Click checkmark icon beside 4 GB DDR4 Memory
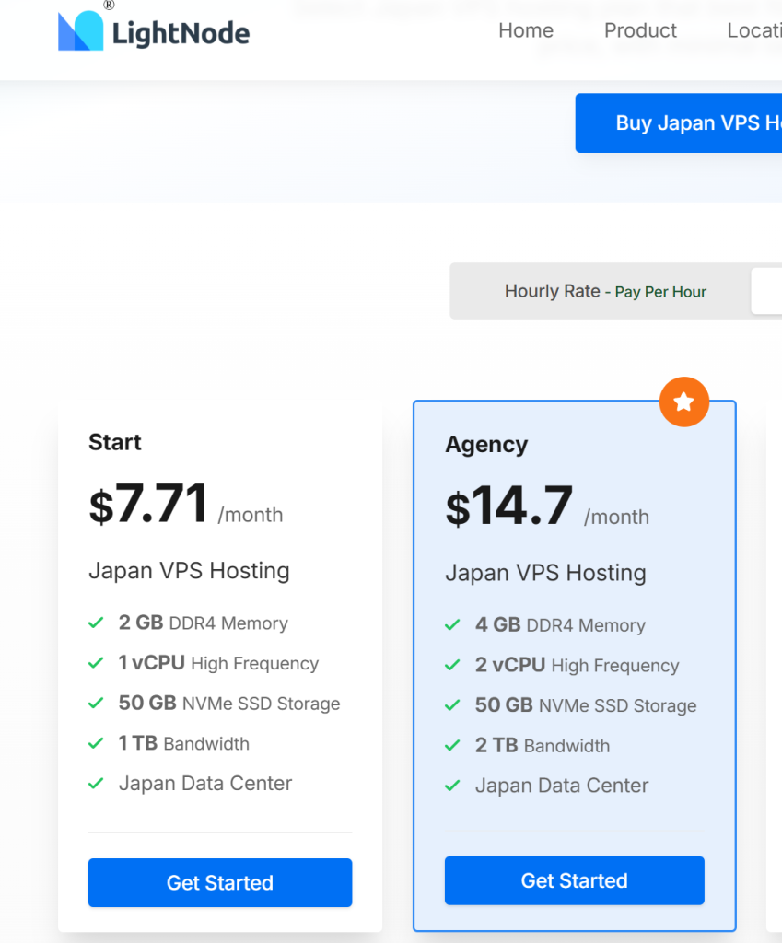This screenshot has width=782, height=943. point(452,625)
